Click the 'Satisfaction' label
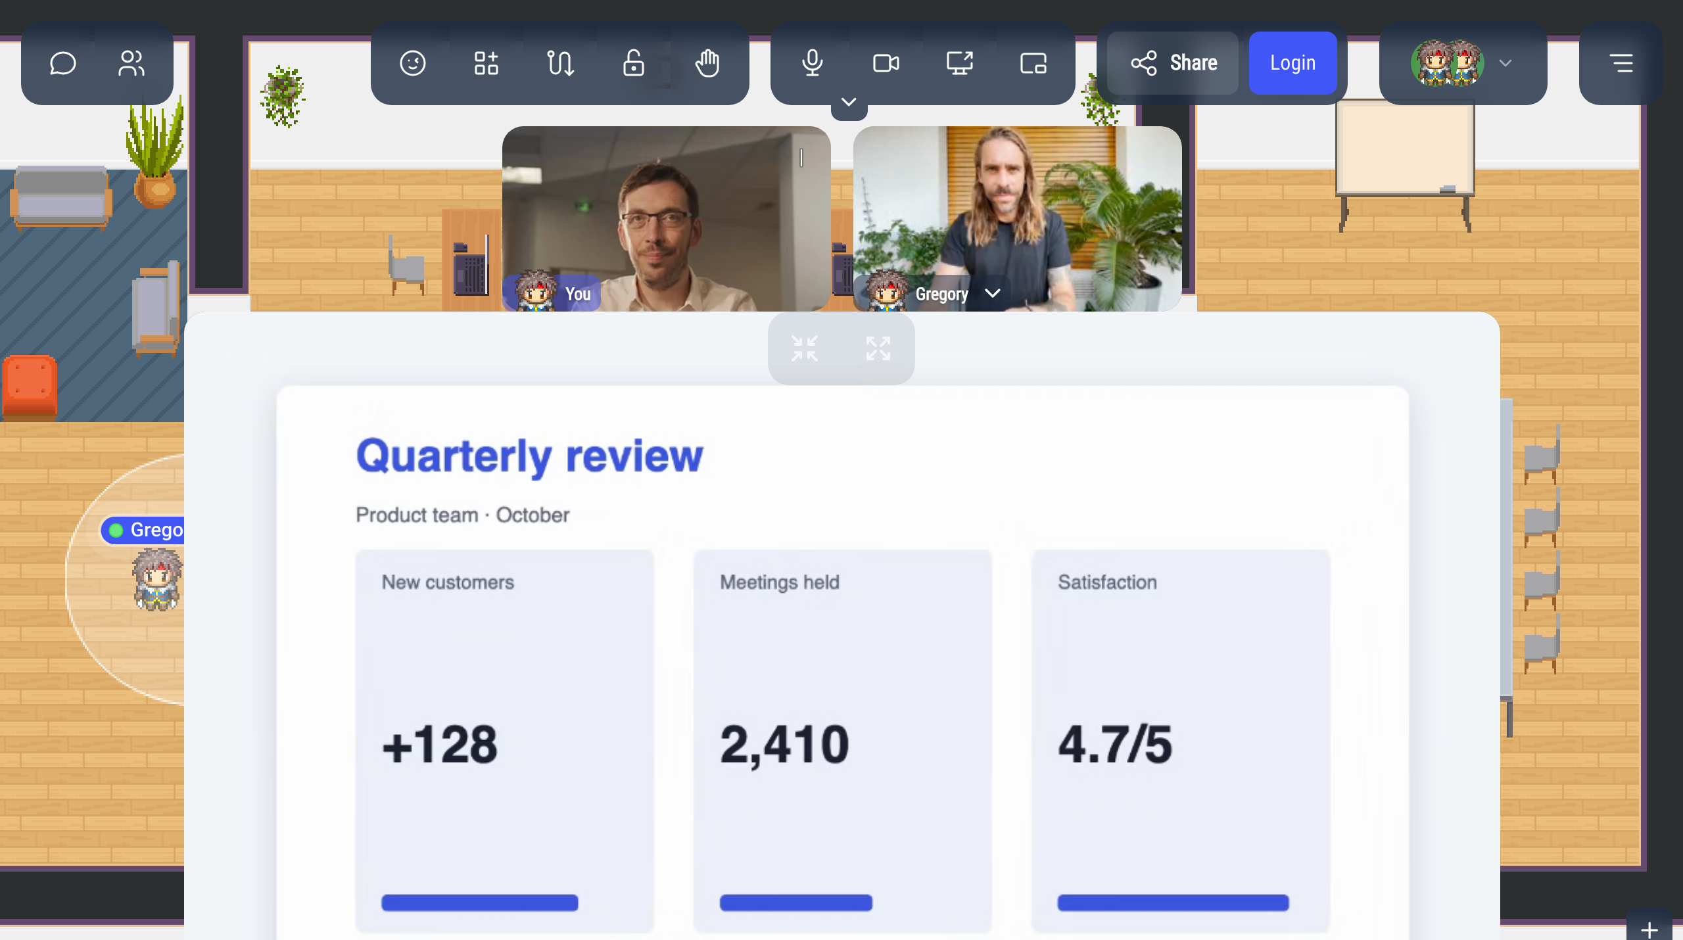1683x940 pixels. tap(1107, 582)
